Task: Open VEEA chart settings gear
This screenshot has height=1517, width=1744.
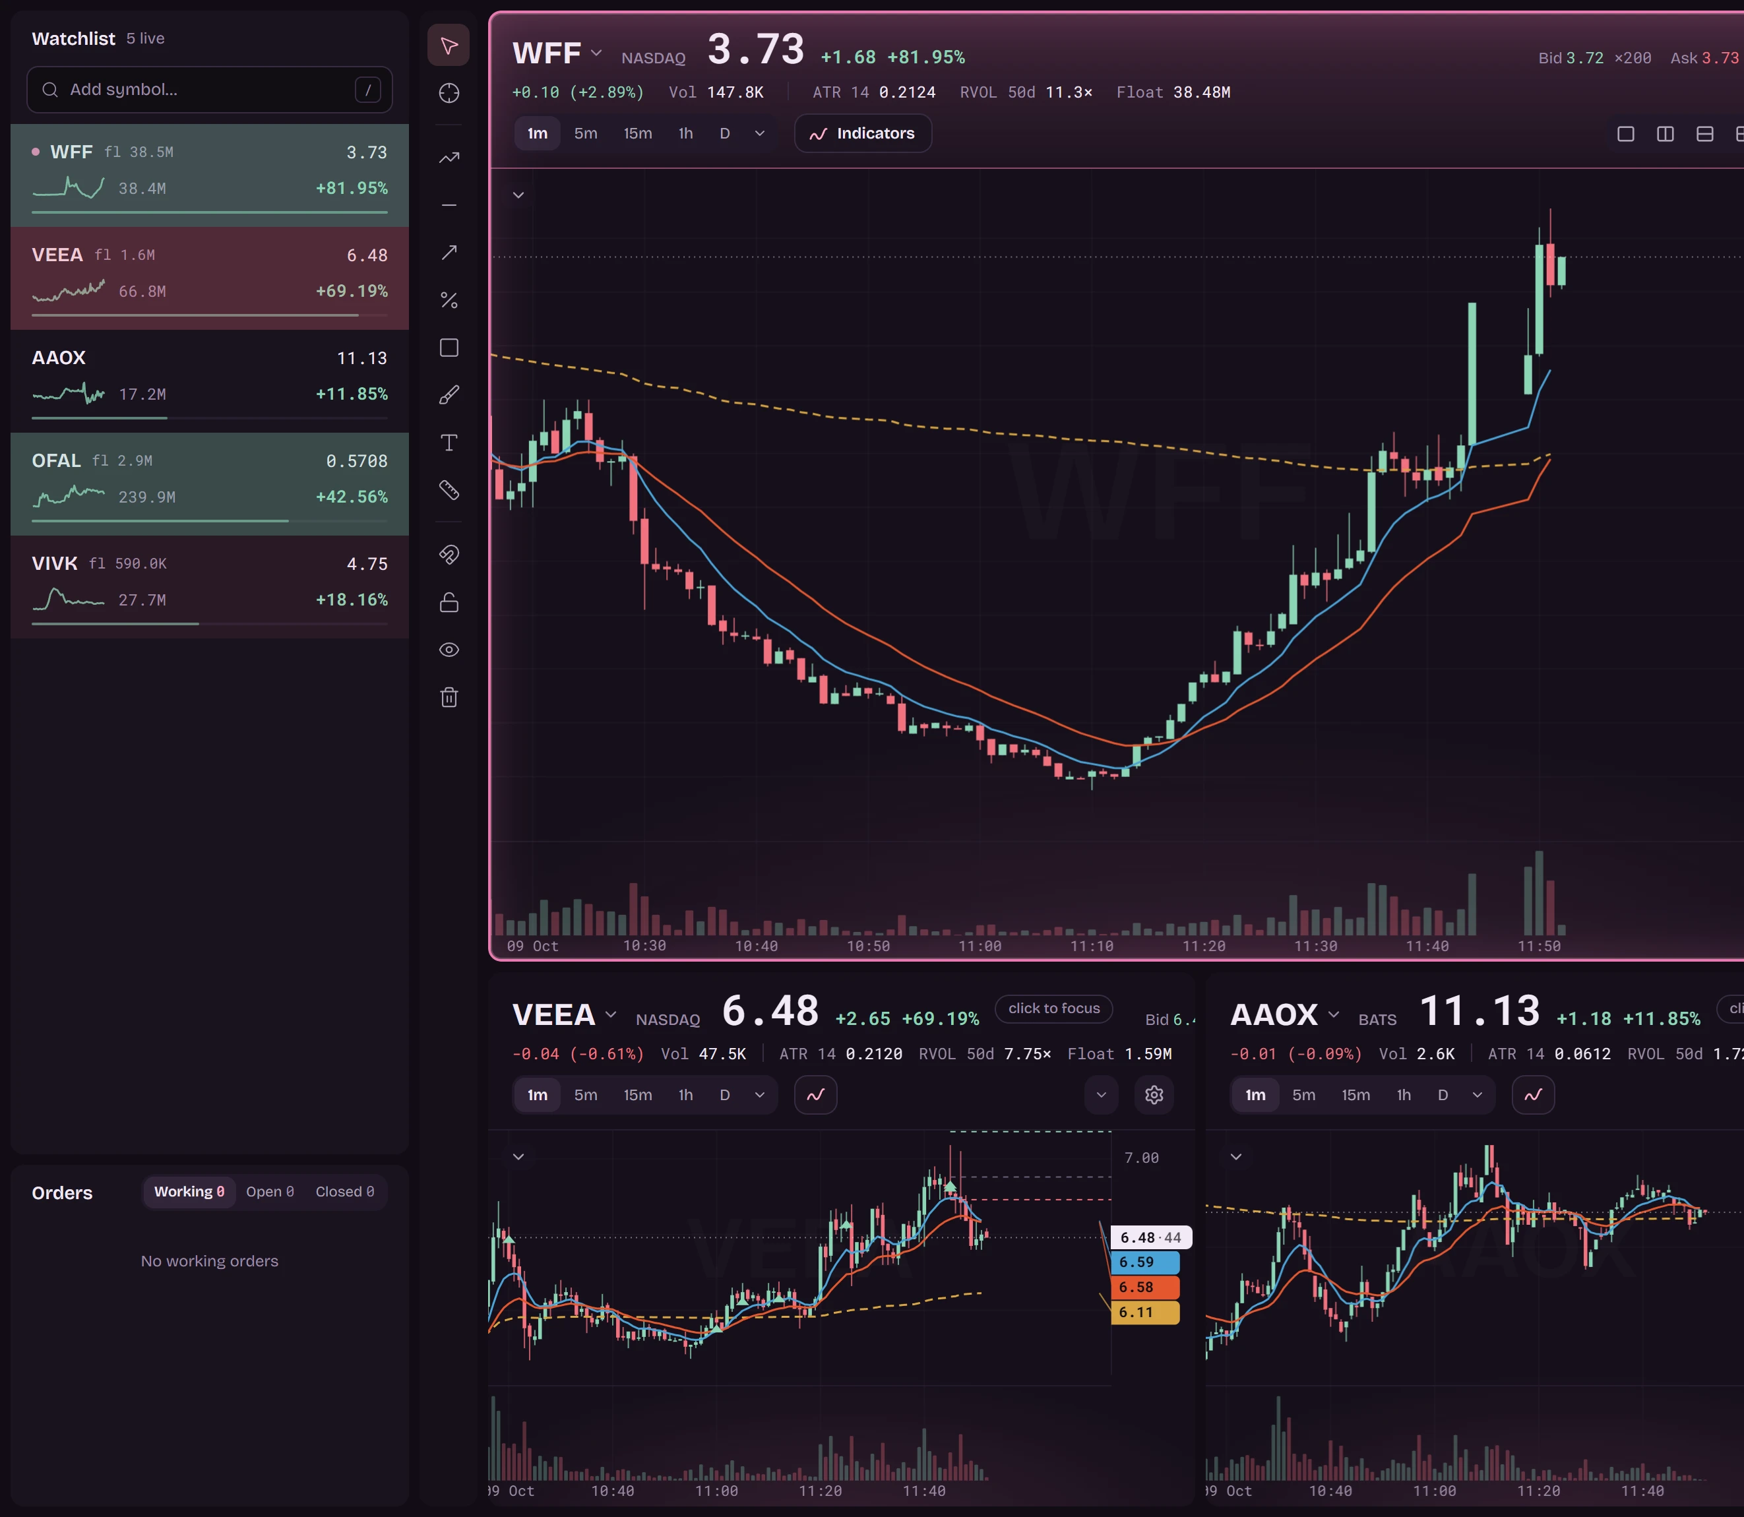Action: [1154, 1095]
